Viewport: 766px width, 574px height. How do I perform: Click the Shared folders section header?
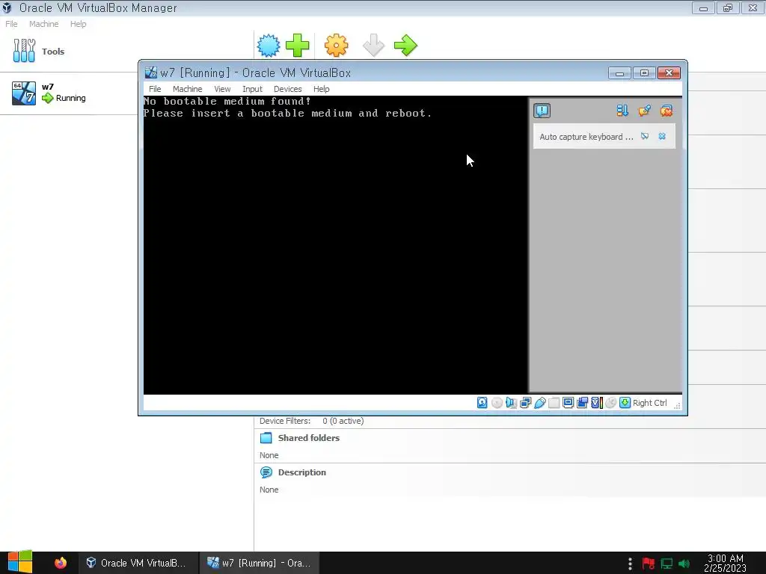(x=308, y=438)
